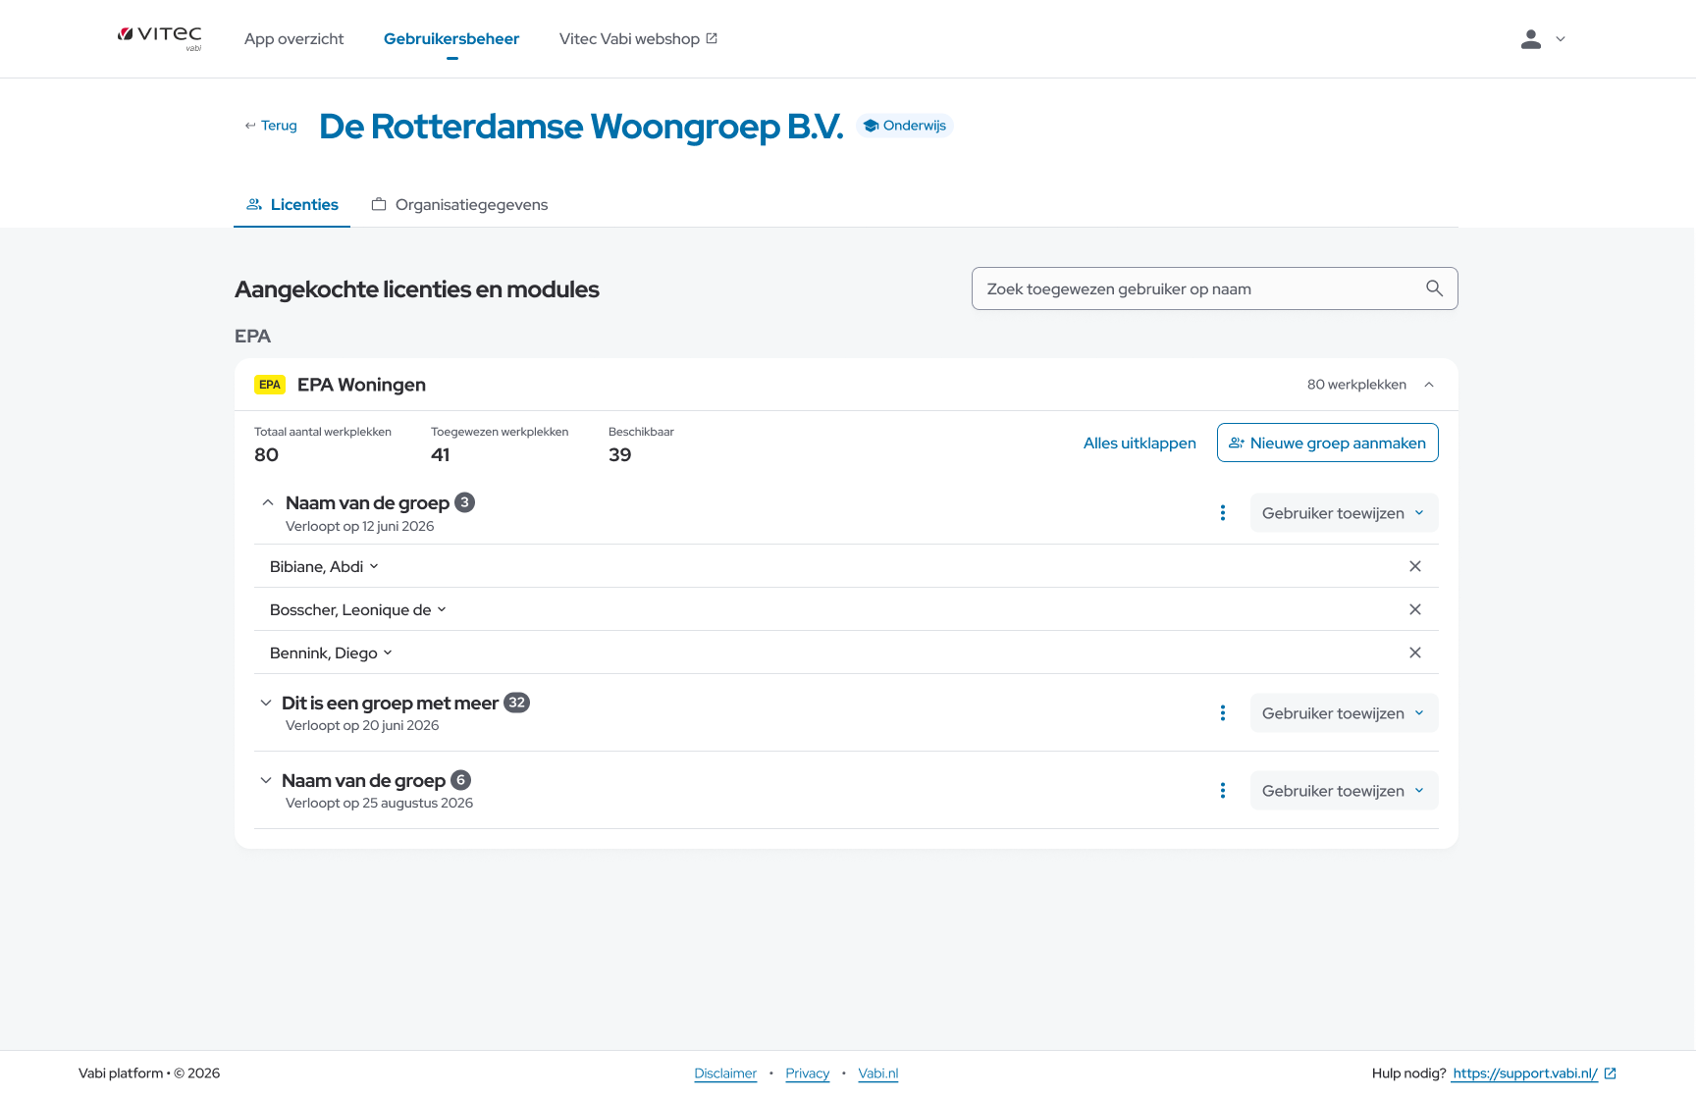Viewport: 1696px width, 1097px height.
Task: Remove Bennink, Diego from the group
Action: [1415, 653]
